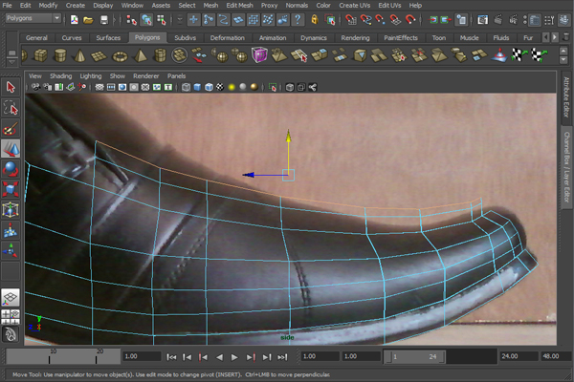This screenshot has height=382, width=574.
Task: Open the render view clapperboard icon
Action: [482, 19]
